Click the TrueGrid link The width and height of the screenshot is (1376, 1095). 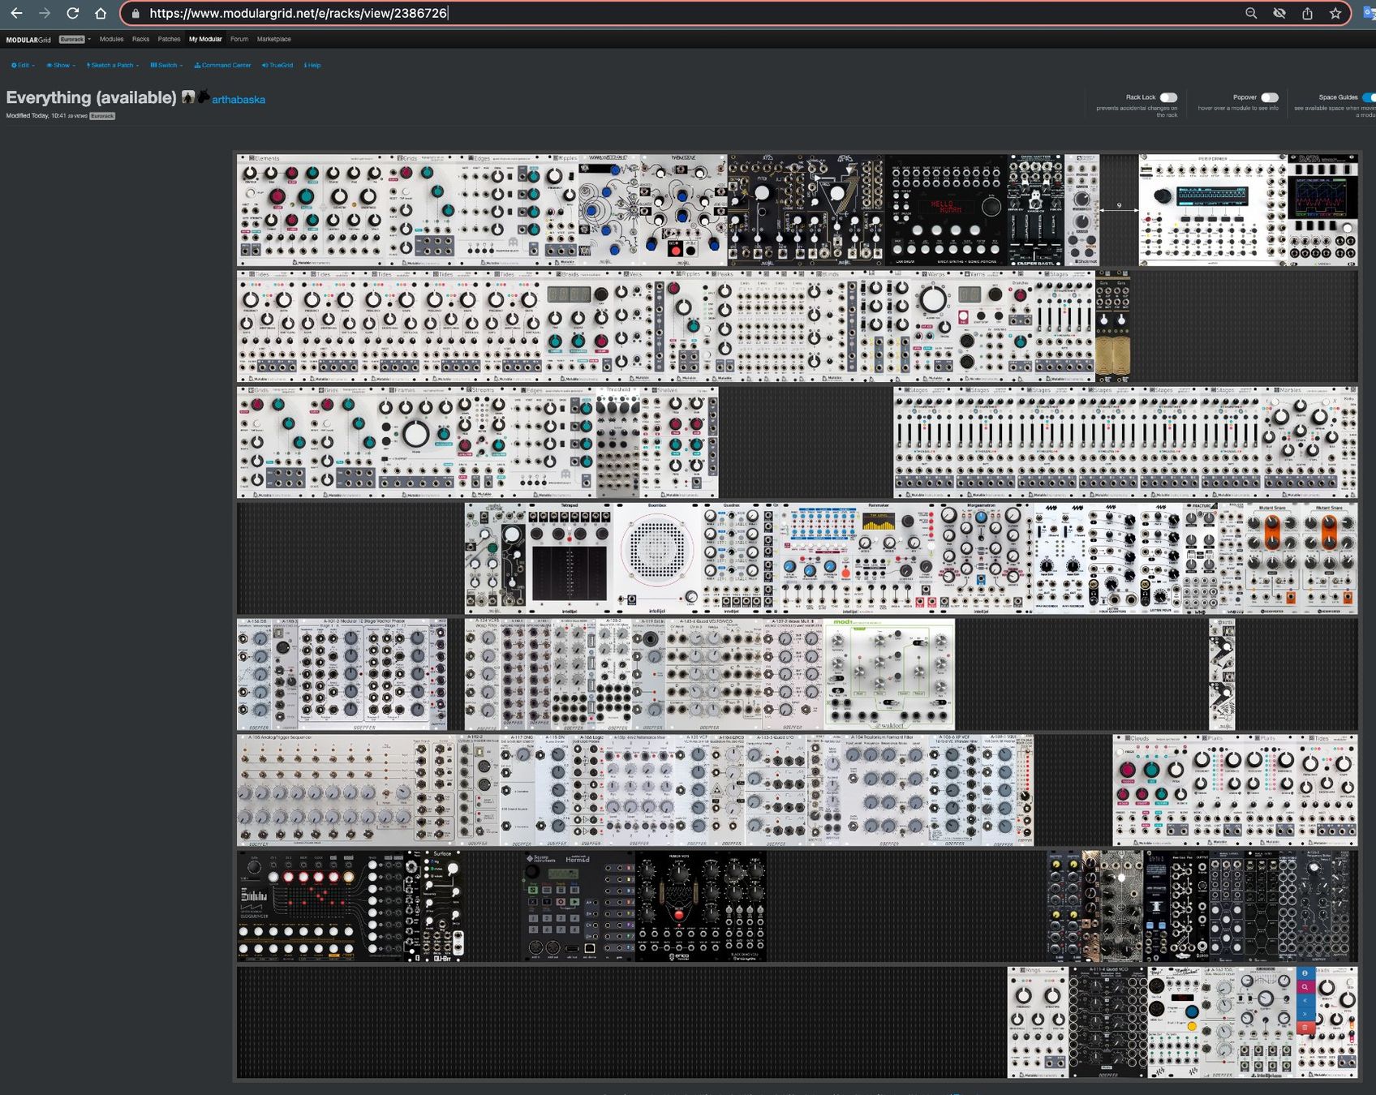coord(277,65)
